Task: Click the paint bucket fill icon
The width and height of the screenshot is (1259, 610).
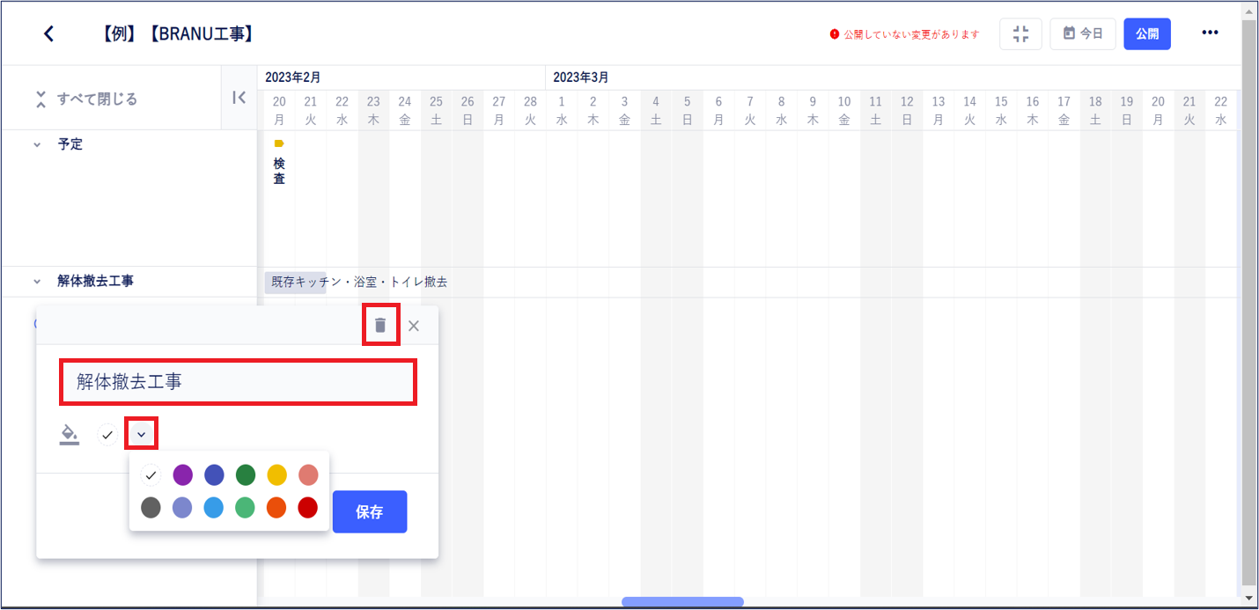Action: [x=70, y=434]
